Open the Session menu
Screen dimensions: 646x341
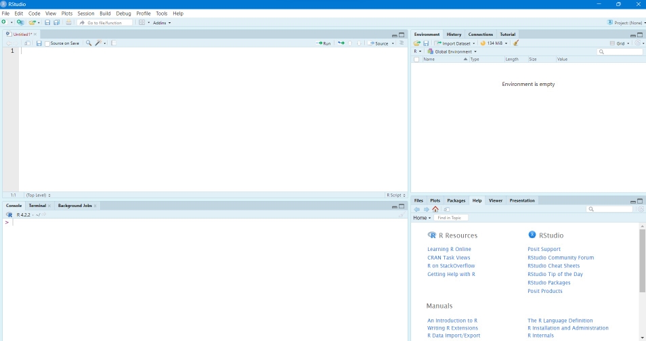[86, 13]
